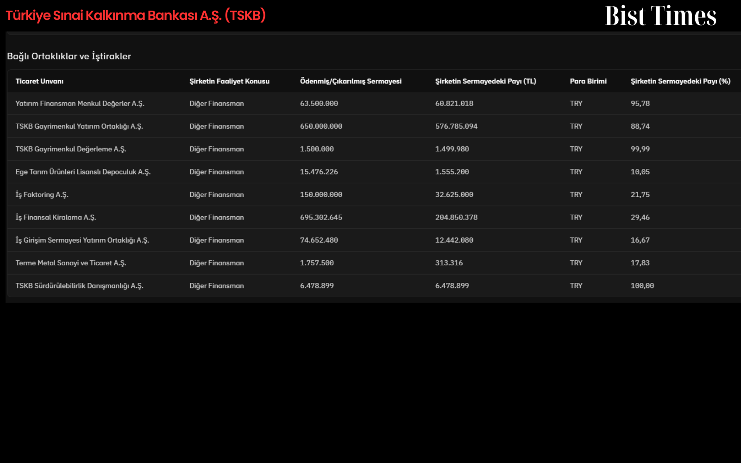Click the 99,99 percentage cell

pos(640,149)
